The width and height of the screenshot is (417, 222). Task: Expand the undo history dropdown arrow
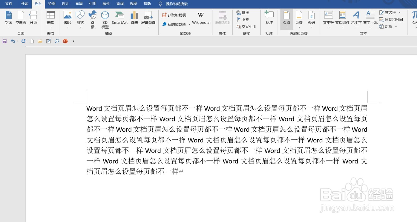[18, 41]
